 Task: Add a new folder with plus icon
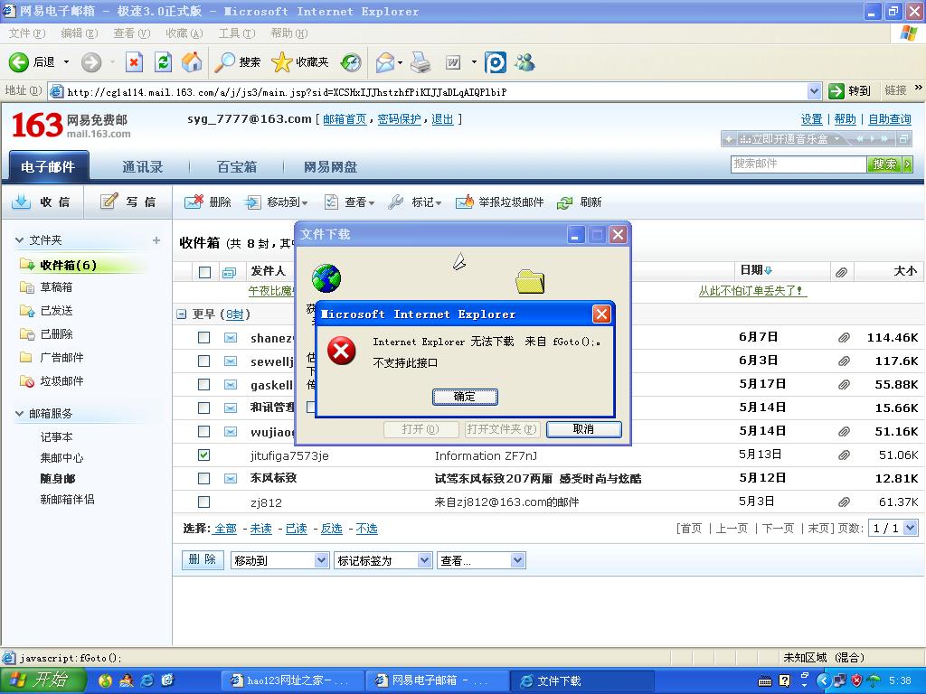[x=156, y=240]
